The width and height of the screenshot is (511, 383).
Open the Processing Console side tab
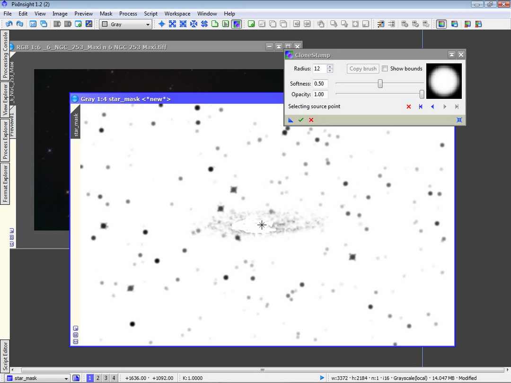coord(5,55)
